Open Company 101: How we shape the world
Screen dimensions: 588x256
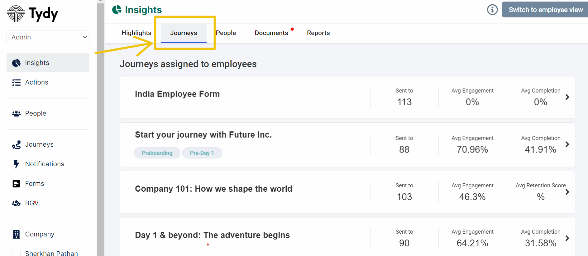click(213, 189)
